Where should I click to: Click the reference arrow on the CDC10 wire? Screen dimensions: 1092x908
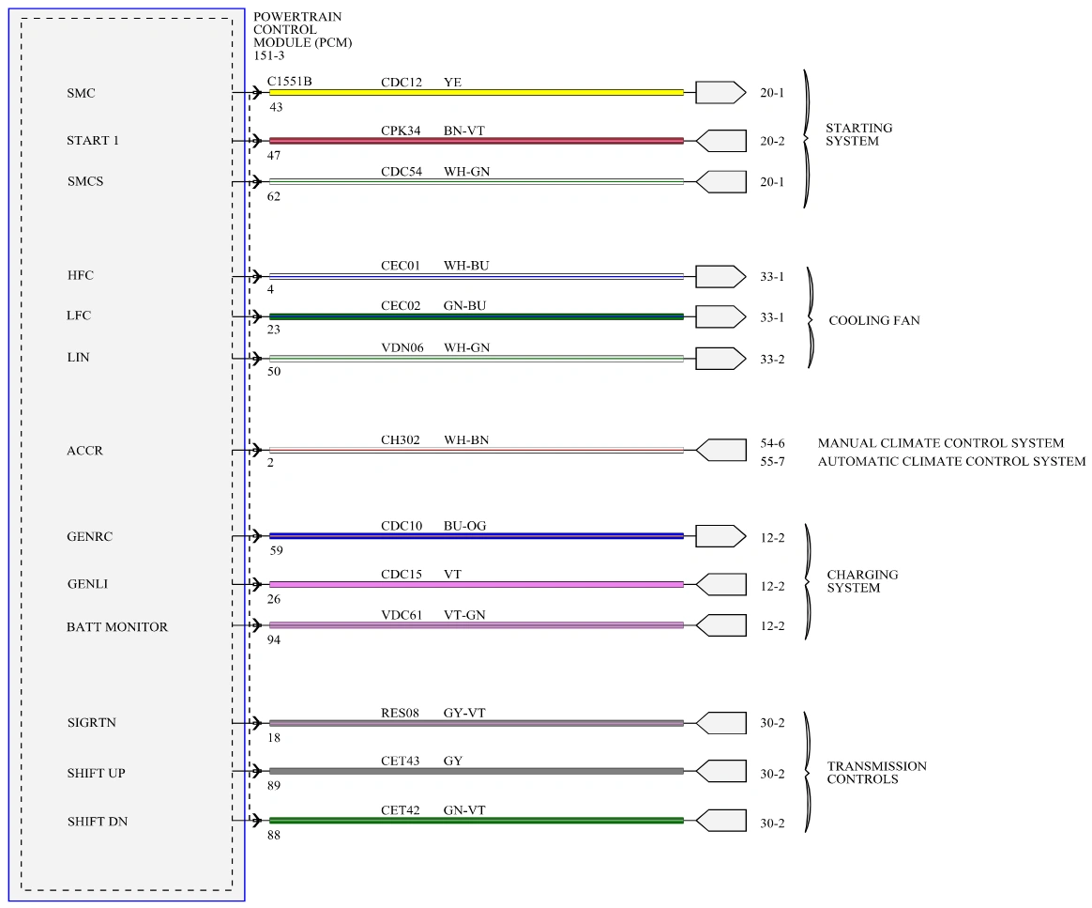pyautogui.click(x=720, y=536)
